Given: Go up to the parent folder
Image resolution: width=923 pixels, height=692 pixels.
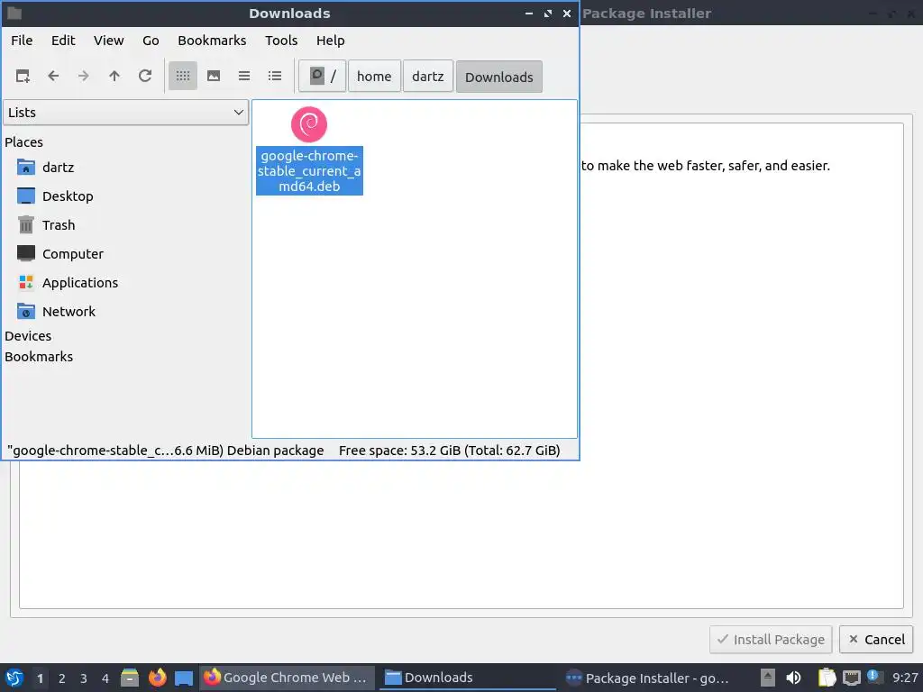Looking at the screenshot, I should (114, 76).
